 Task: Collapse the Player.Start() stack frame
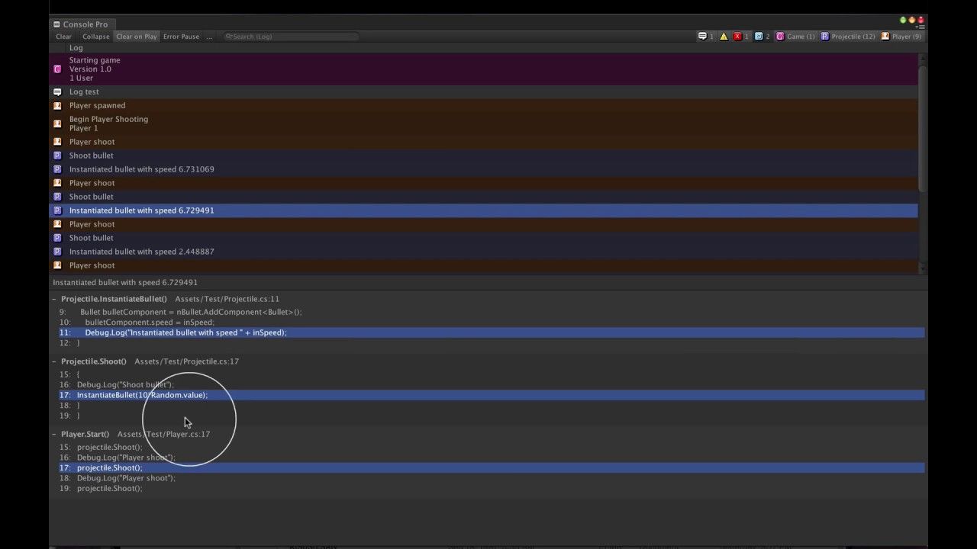click(x=54, y=434)
